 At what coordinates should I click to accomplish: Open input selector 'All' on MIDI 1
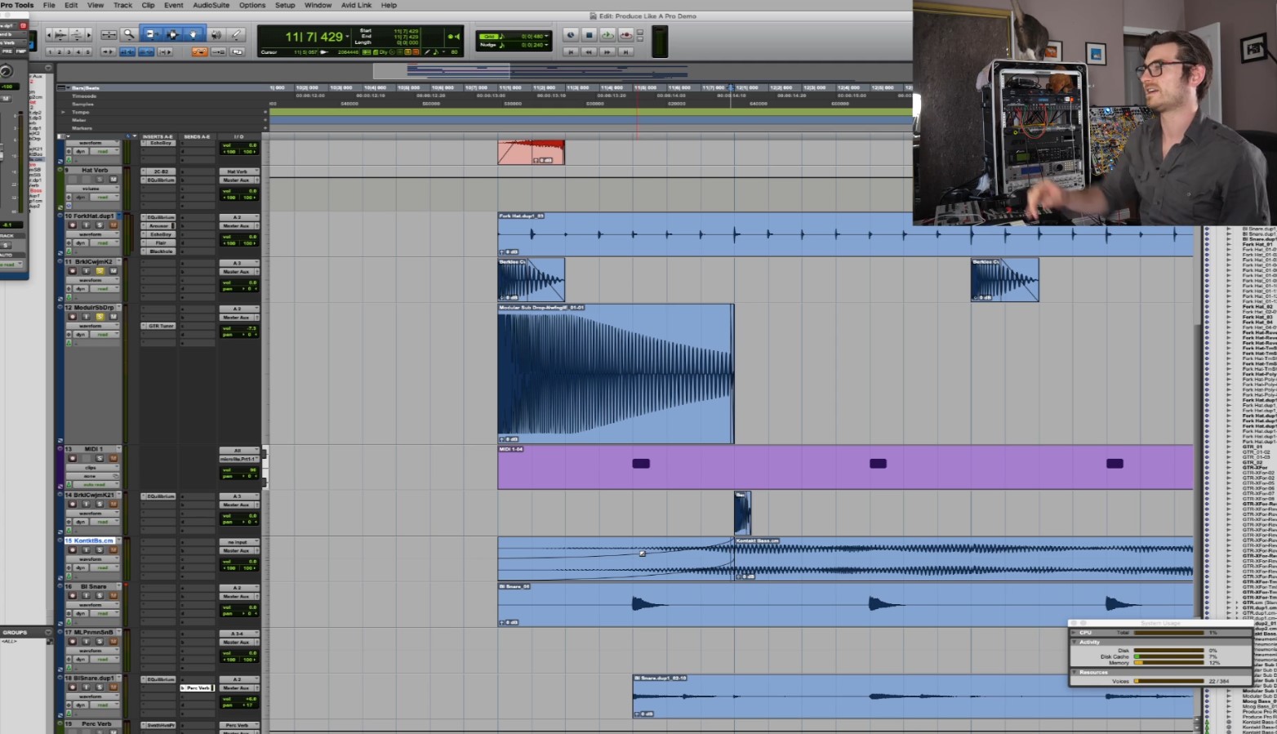pyautogui.click(x=238, y=450)
